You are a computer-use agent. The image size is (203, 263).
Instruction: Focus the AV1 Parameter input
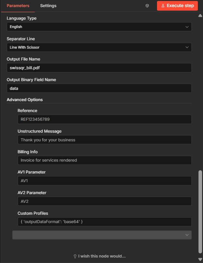coord(105,181)
